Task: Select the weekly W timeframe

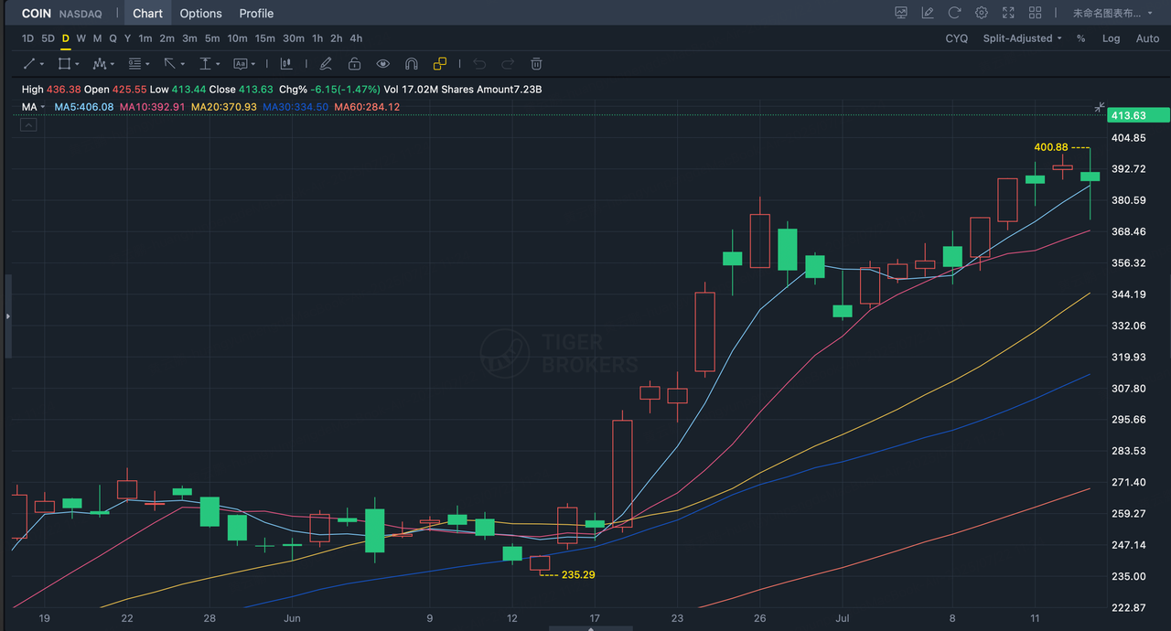Action: [81, 38]
